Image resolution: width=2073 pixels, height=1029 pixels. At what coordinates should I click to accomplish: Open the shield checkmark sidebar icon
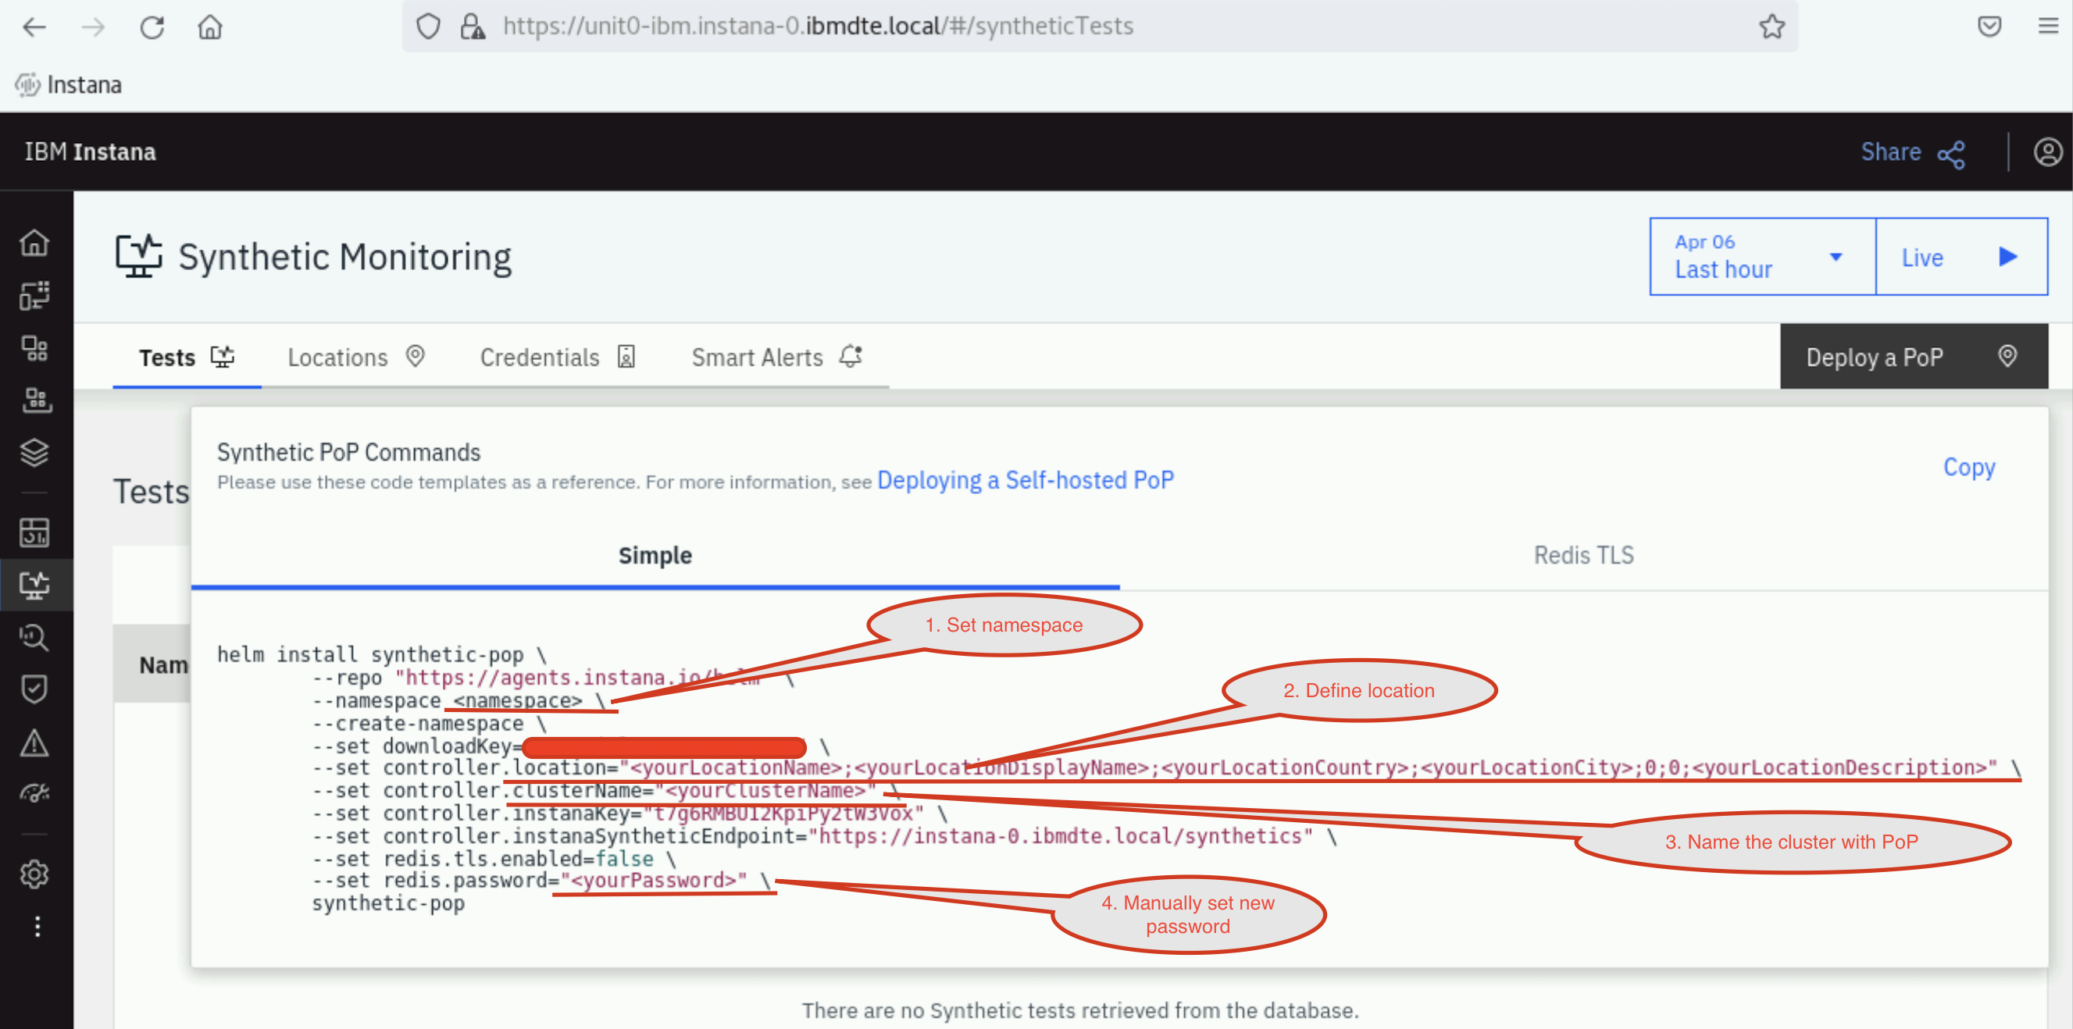[34, 689]
